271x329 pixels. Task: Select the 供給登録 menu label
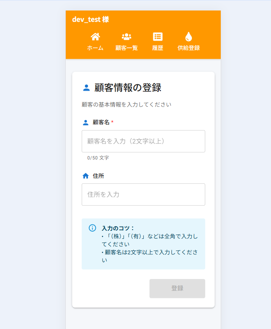(188, 48)
